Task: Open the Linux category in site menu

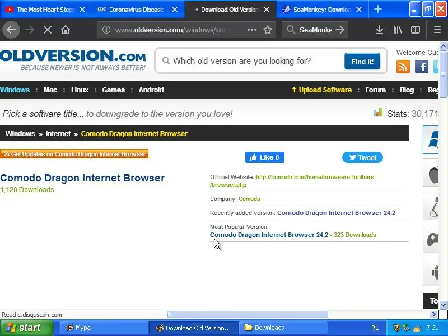Action: [80, 90]
